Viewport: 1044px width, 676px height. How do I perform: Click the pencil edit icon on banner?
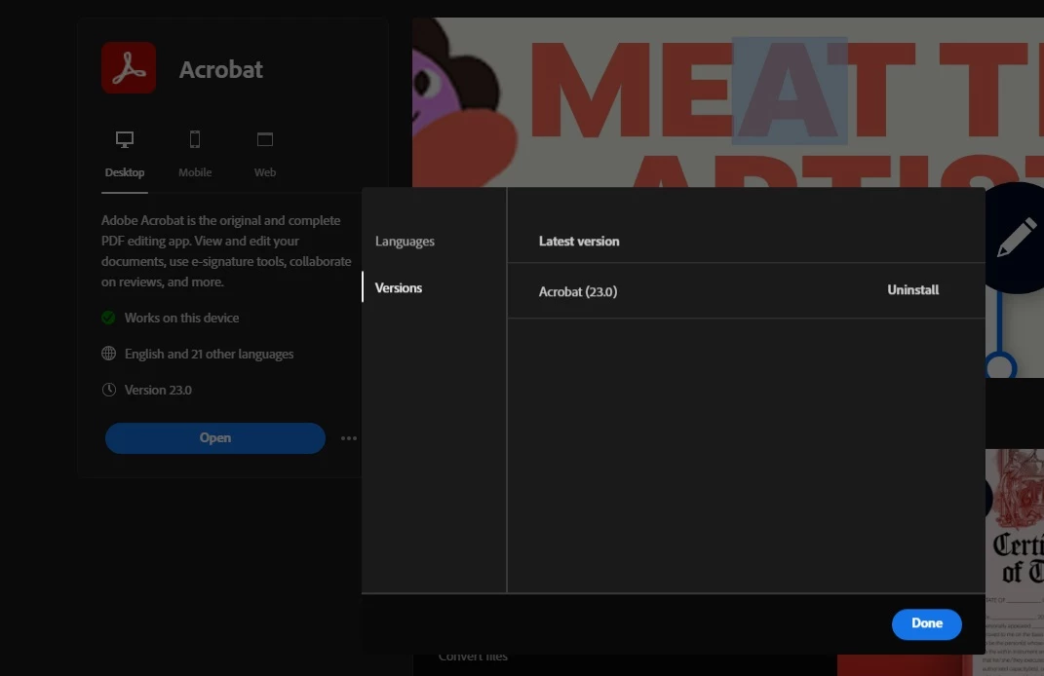1016,238
